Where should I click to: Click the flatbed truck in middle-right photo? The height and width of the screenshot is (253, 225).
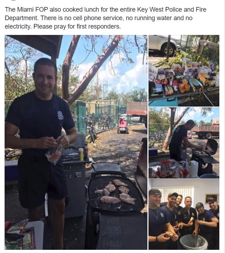205,132
